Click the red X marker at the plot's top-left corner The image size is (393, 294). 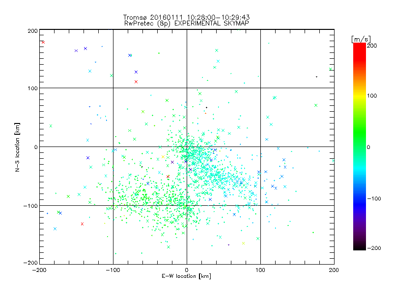click(43, 42)
